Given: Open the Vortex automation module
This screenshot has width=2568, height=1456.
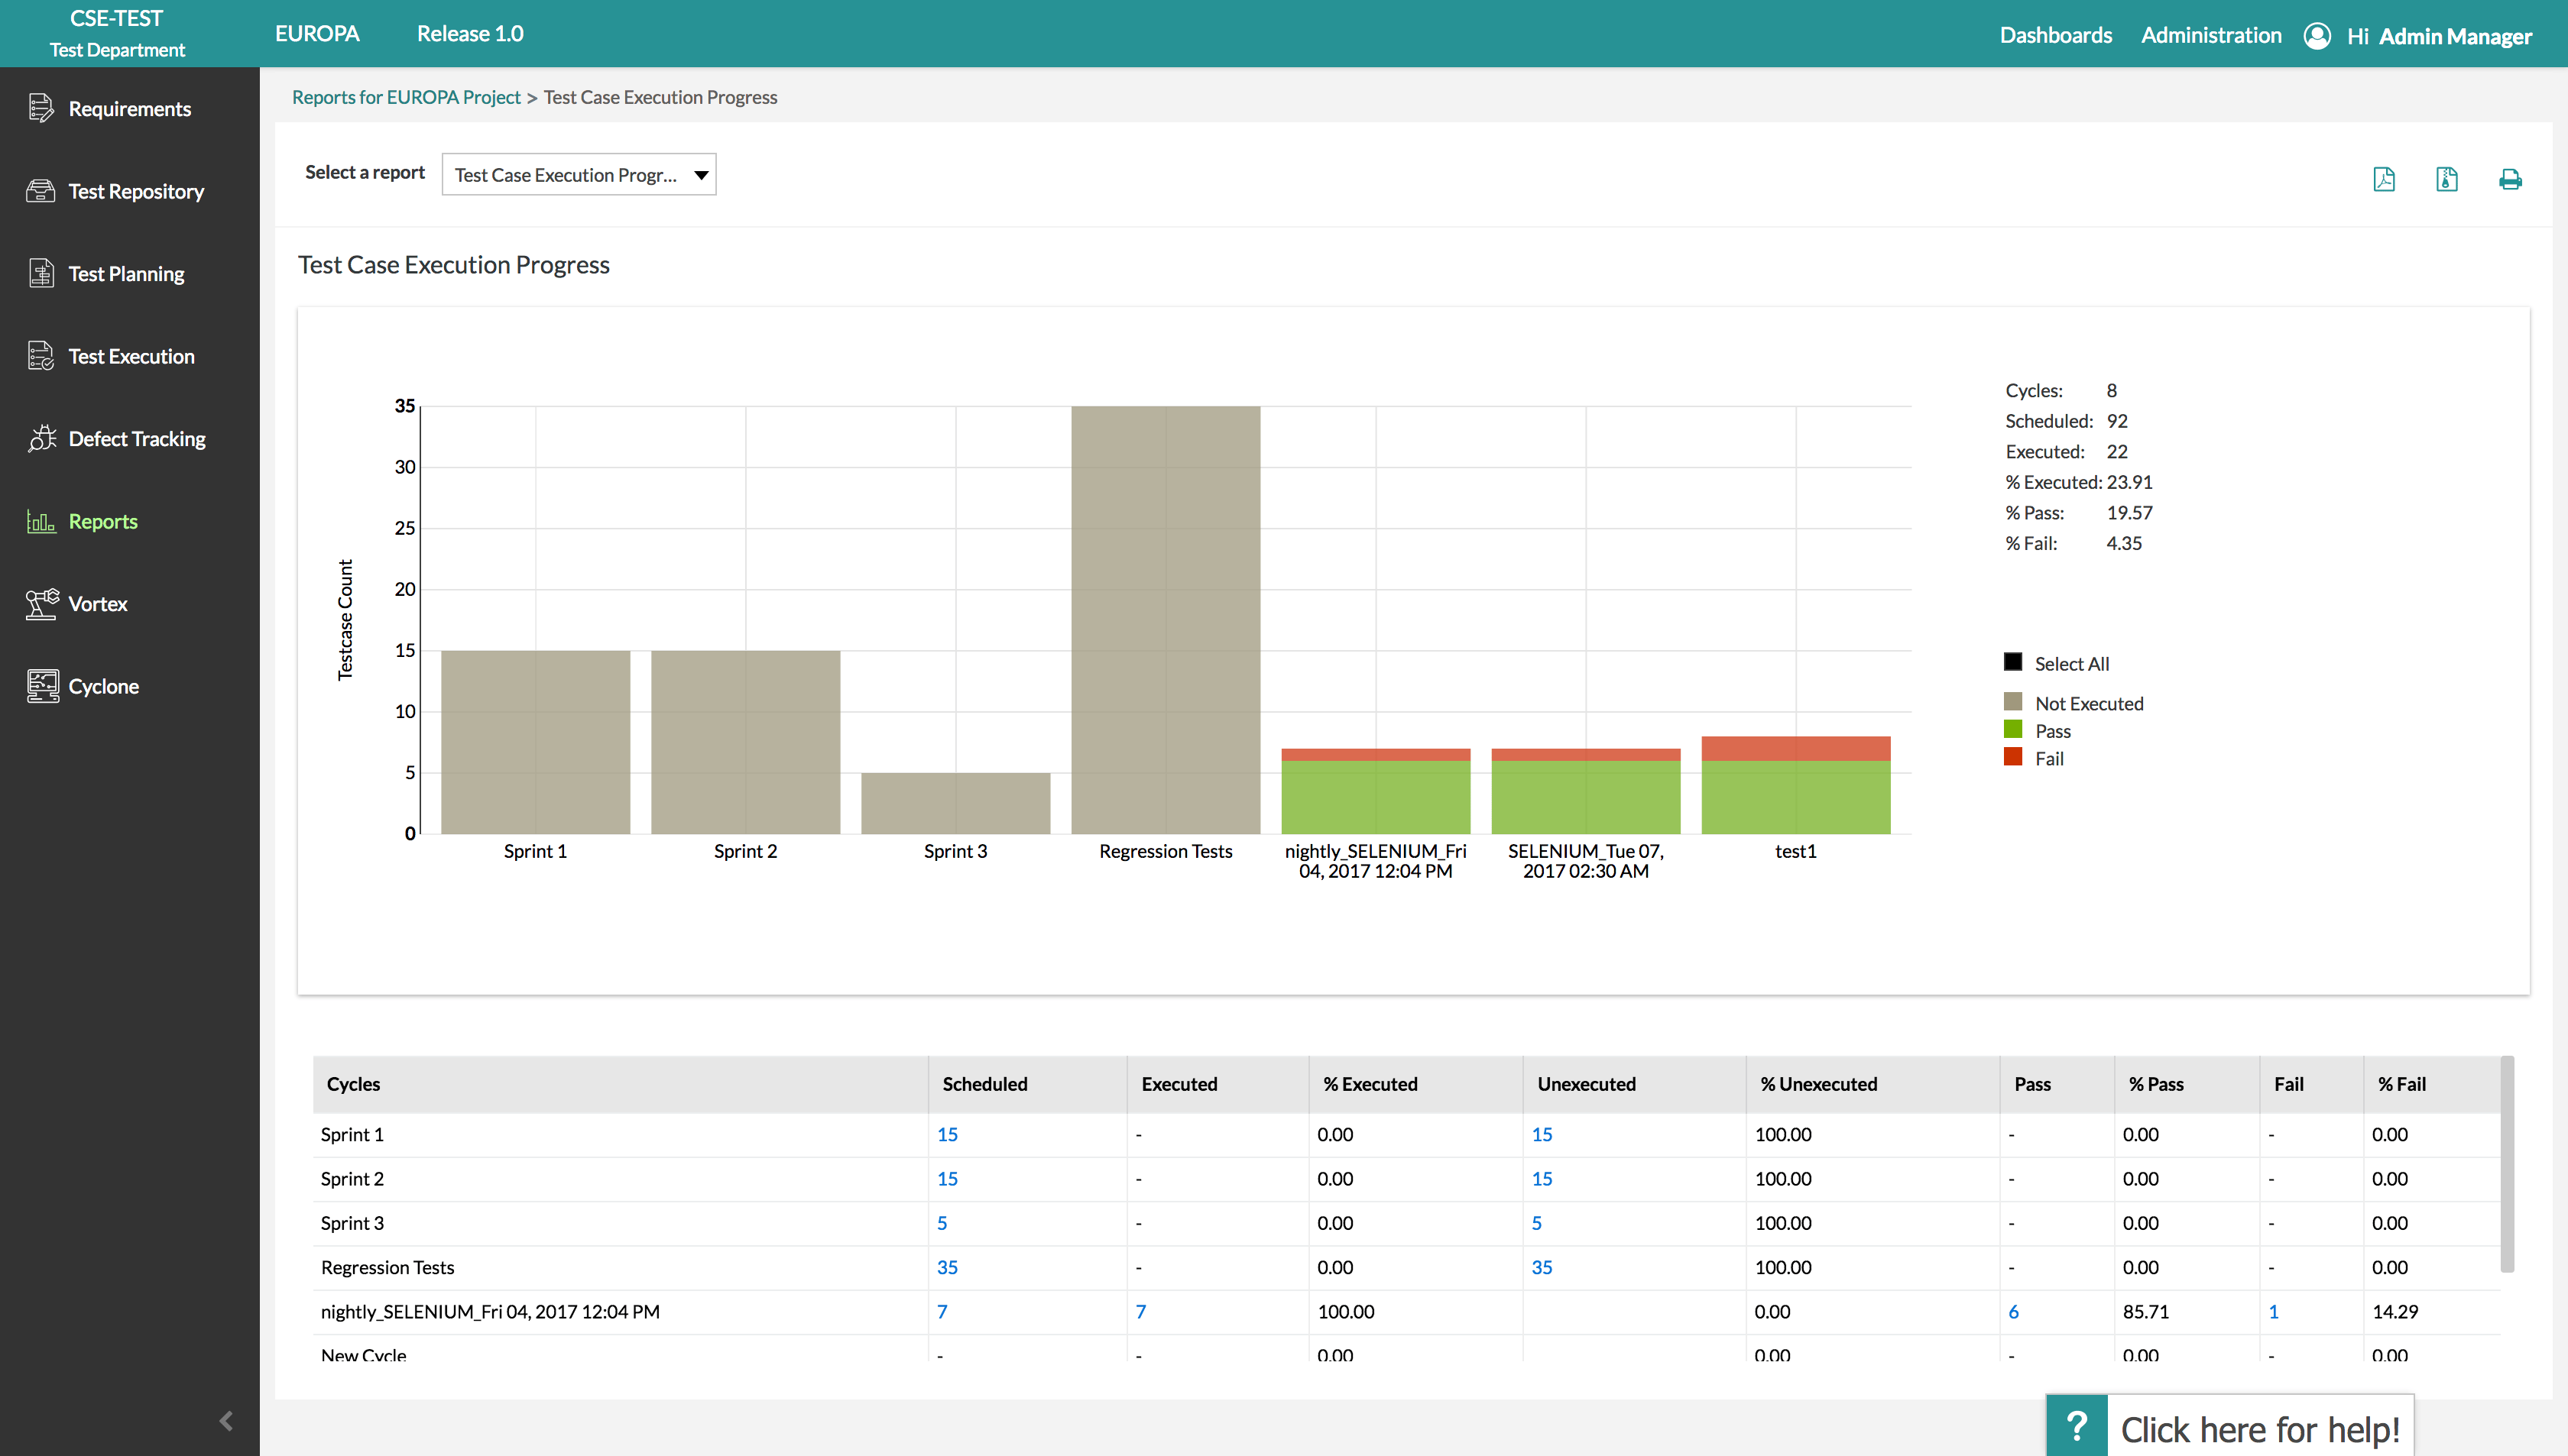Looking at the screenshot, I should pyautogui.click(x=97, y=604).
